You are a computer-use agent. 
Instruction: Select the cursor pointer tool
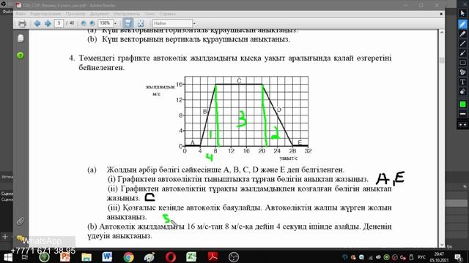click(x=462, y=13)
